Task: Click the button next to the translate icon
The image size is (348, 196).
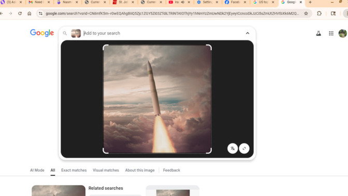Action: pyautogui.click(x=244, y=148)
